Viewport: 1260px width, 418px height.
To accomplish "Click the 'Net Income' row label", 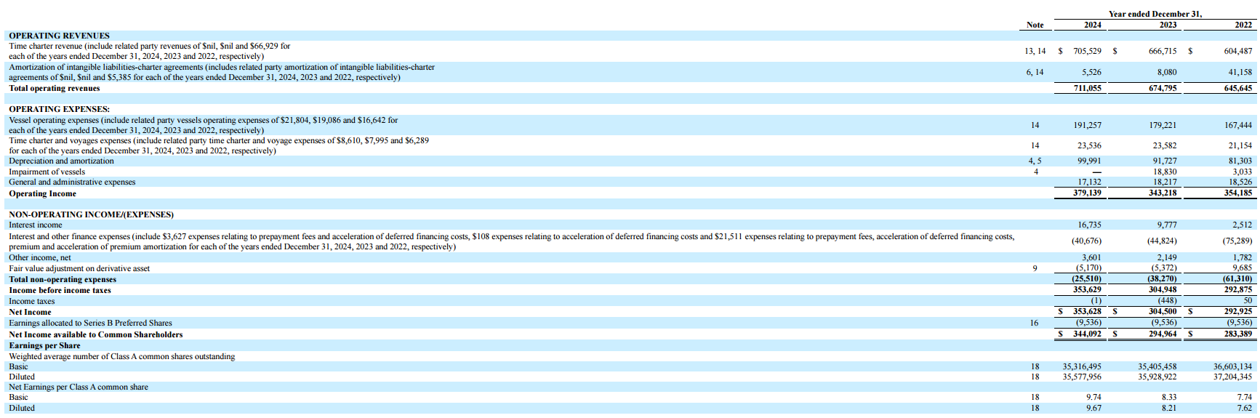I will (30, 313).
